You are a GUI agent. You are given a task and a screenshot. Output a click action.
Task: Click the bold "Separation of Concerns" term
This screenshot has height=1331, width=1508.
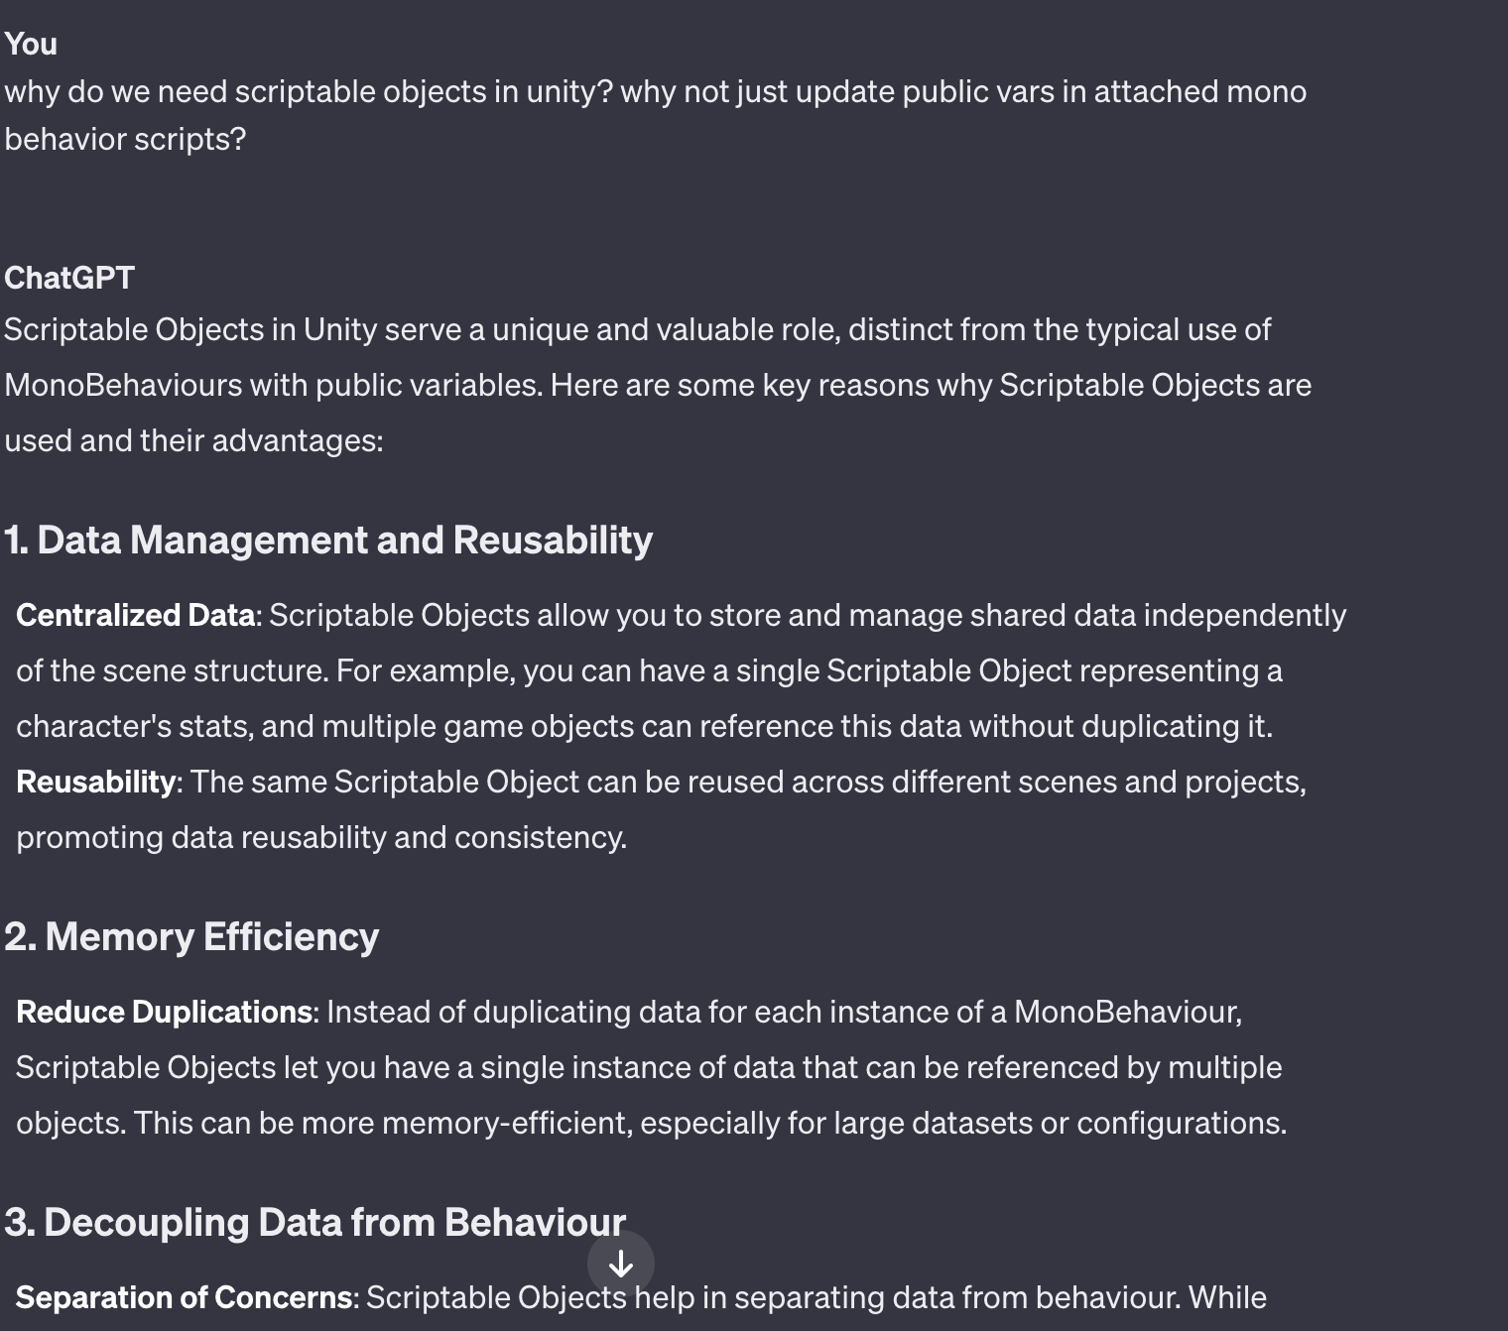pyautogui.click(x=185, y=1298)
